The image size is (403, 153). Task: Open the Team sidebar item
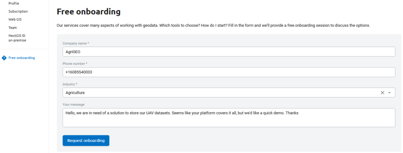coord(13,28)
